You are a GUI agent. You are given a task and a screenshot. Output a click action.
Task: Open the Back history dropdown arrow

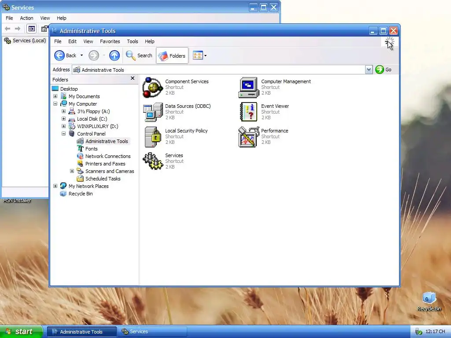[81, 55]
